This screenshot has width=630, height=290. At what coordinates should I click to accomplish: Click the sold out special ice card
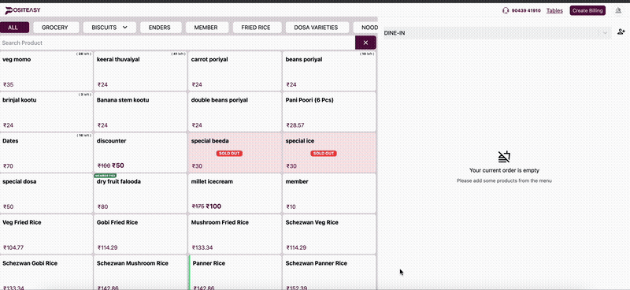coord(329,152)
